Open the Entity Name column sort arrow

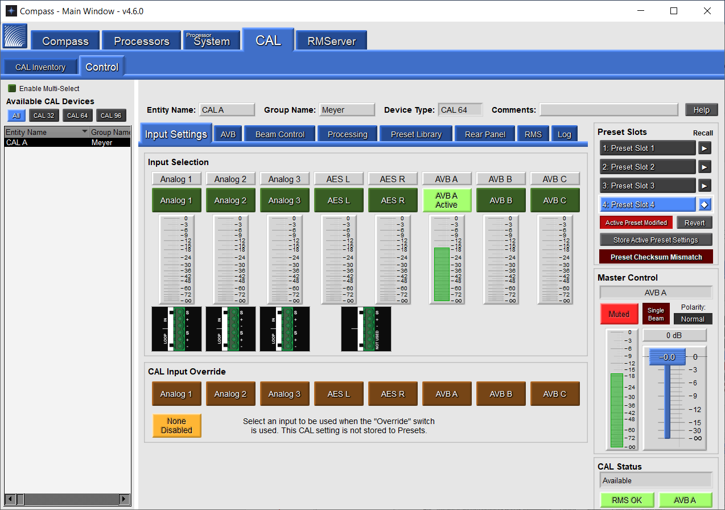coord(85,132)
